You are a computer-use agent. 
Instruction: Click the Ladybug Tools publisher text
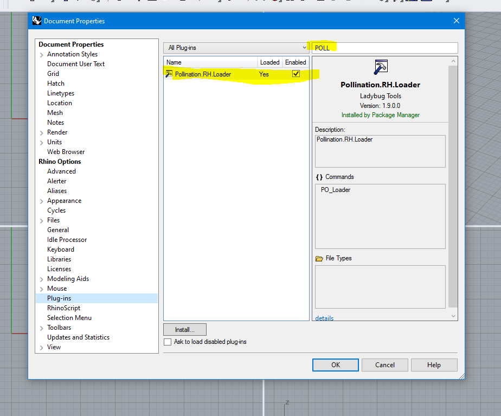coord(380,96)
